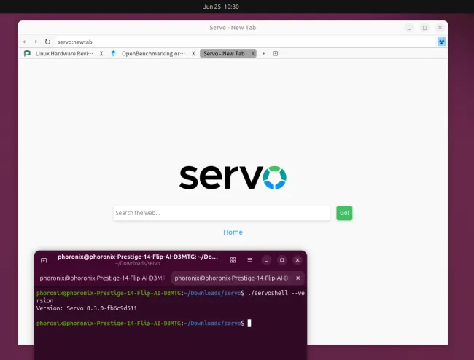
Task: Follow the Home link
Action: point(233,232)
